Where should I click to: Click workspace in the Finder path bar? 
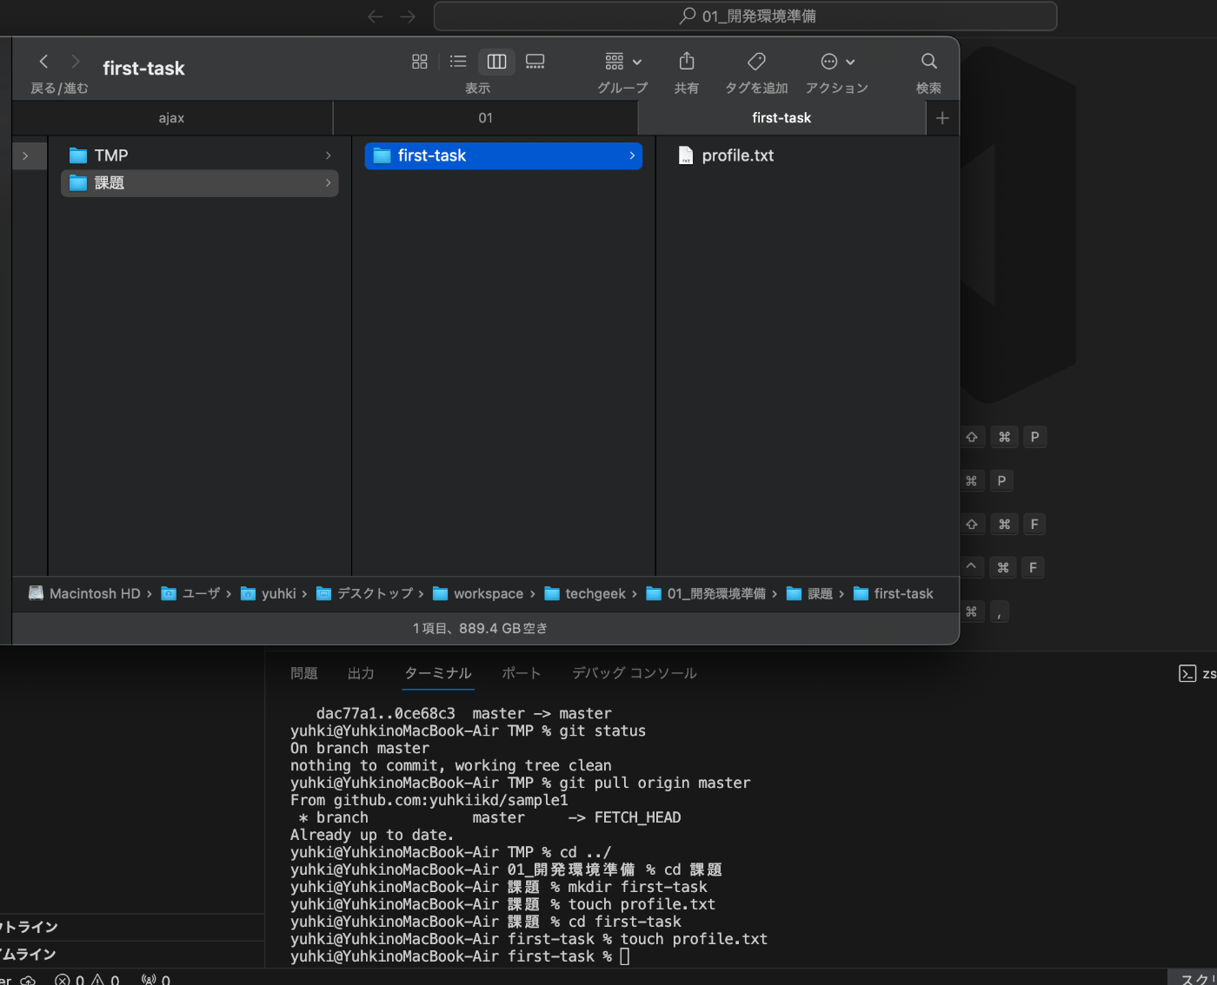point(479,593)
